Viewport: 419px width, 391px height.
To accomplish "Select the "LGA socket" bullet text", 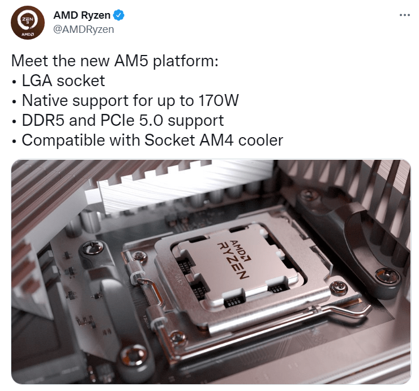I will (63, 81).
